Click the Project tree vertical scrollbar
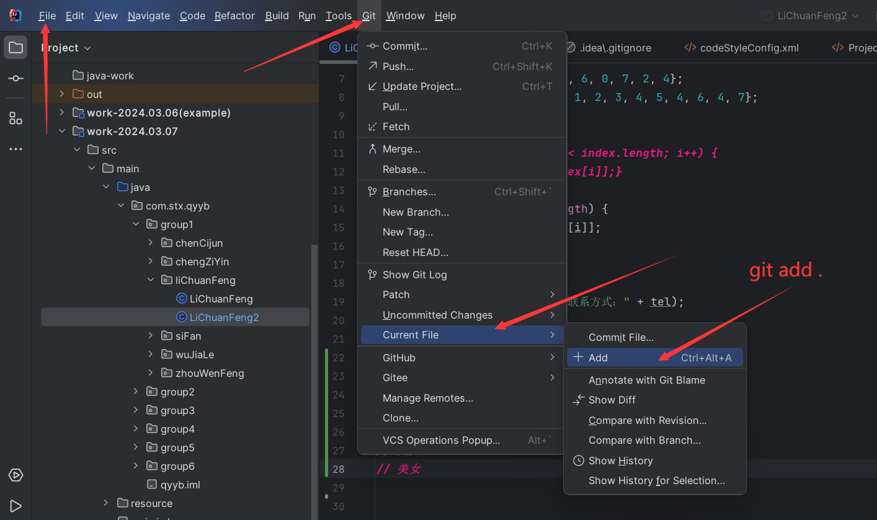877x520 pixels. 314,381
